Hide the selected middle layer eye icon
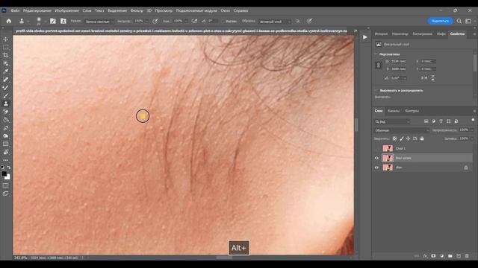 pyautogui.click(x=376, y=158)
